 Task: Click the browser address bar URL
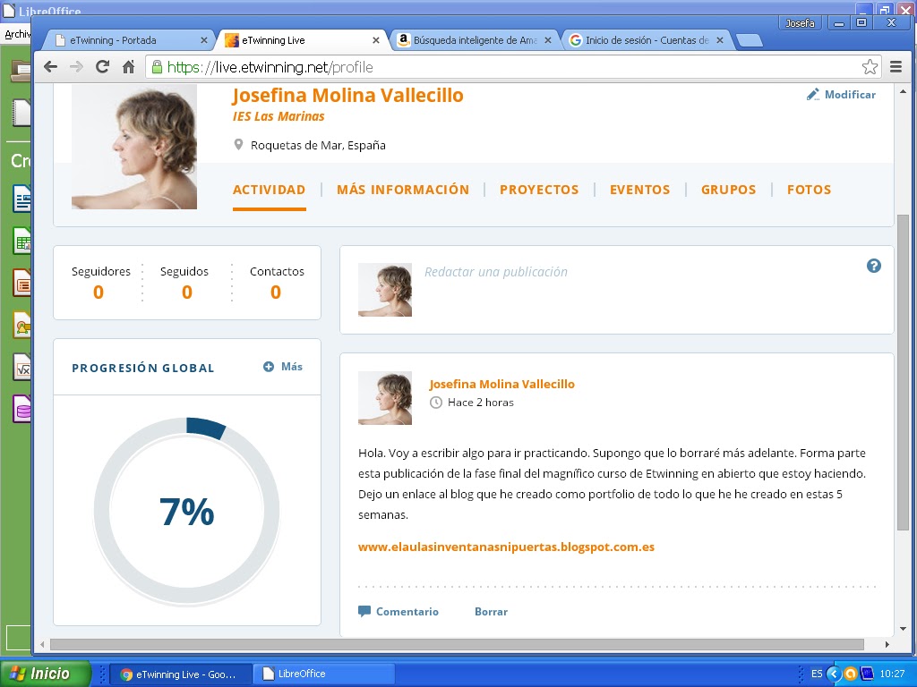(x=270, y=67)
